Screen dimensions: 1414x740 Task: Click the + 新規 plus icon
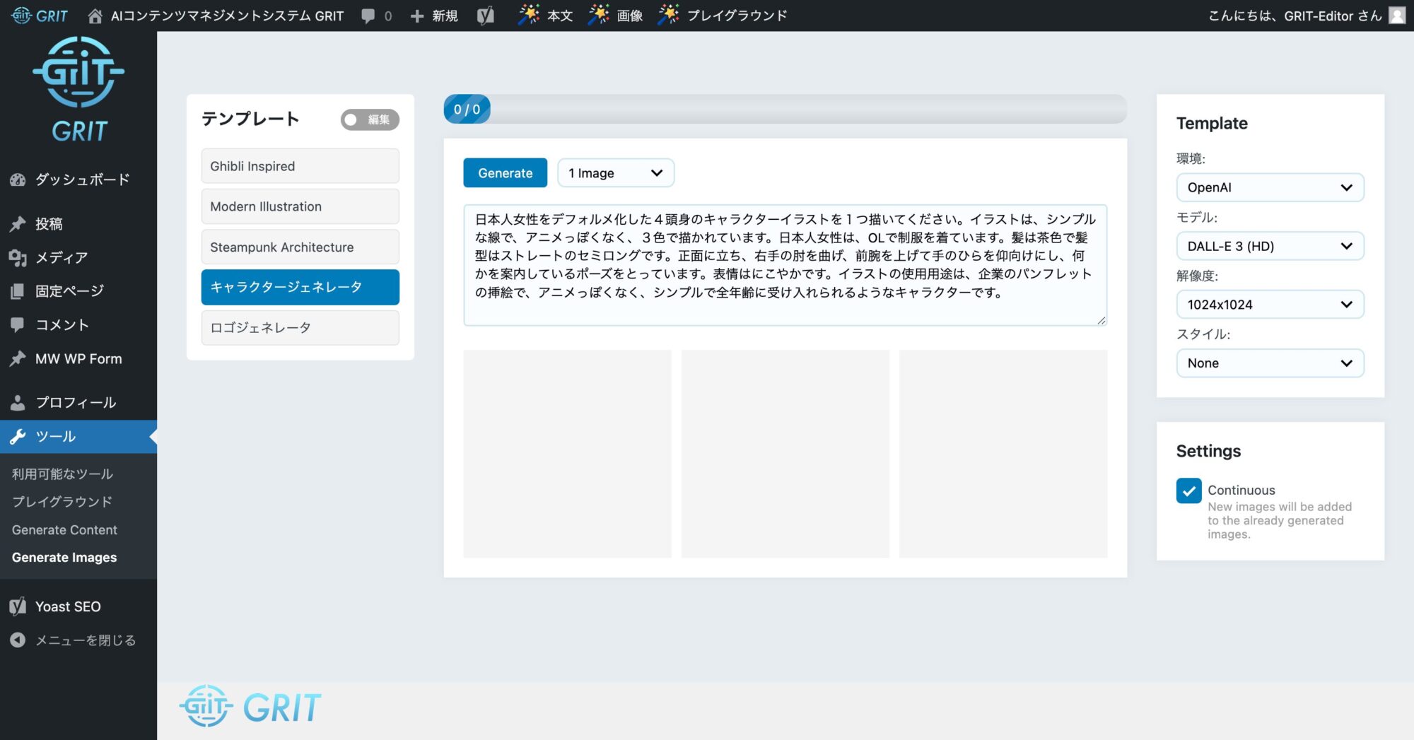(417, 16)
